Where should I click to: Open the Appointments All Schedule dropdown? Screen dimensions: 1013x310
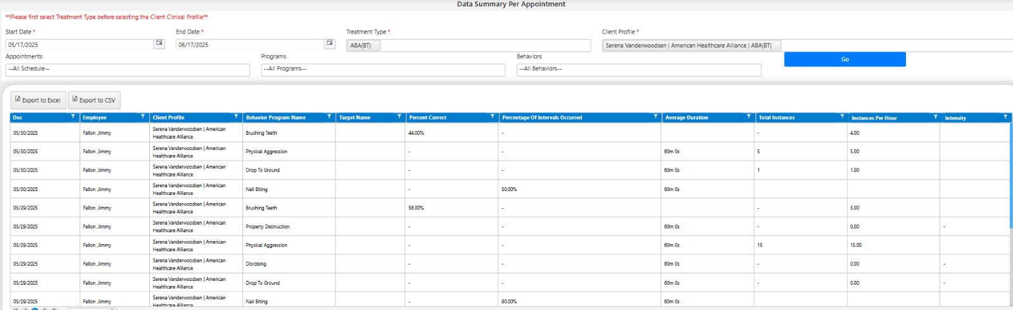128,70
